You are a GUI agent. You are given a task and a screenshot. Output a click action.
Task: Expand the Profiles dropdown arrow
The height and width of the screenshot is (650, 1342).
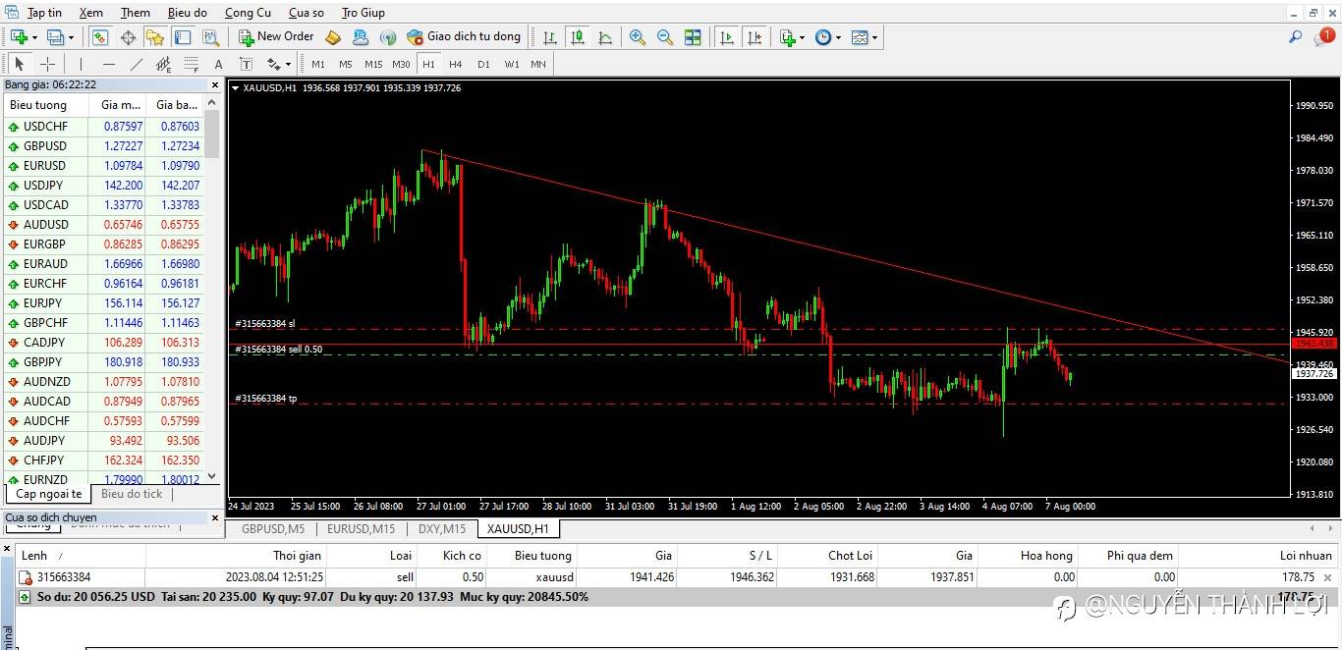[71, 38]
